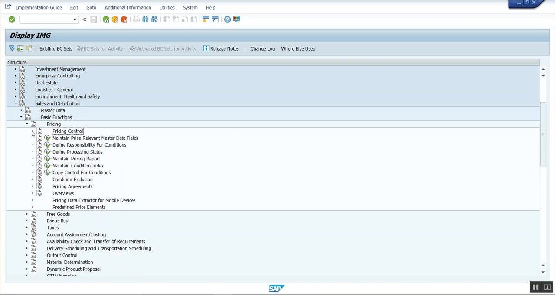Image resolution: width=555 pixels, height=295 pixels.
Task: Click the second IMG toolbar icon with green arrow
Action: point(20,48)
